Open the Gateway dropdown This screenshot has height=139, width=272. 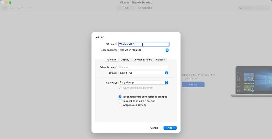pos(143,83)
